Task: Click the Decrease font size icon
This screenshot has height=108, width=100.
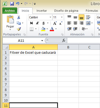Action: pyautogui.click(x=61, y=23)
